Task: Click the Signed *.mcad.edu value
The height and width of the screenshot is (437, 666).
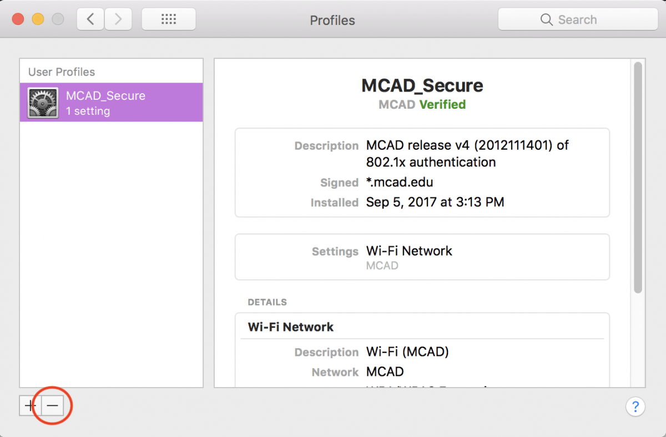Action: (x=400, y=182)
